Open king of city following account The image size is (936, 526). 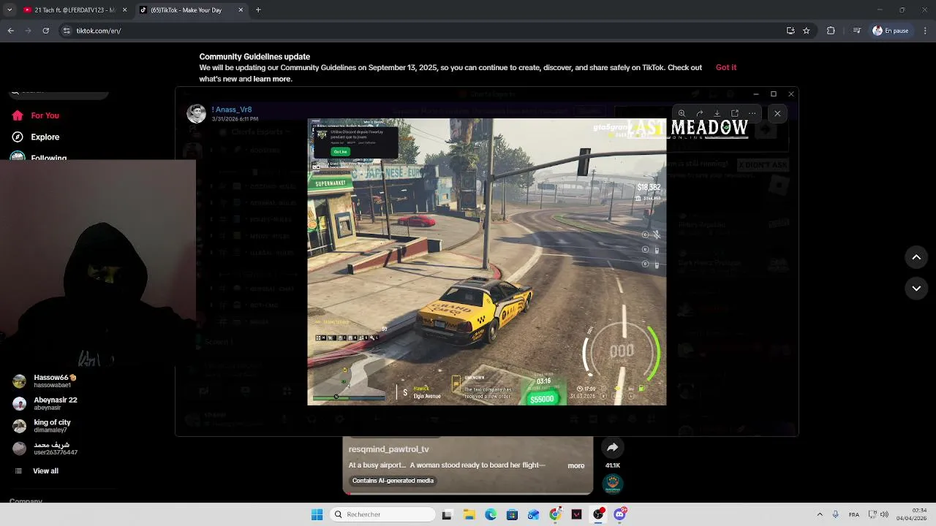[x=42, y=426]
